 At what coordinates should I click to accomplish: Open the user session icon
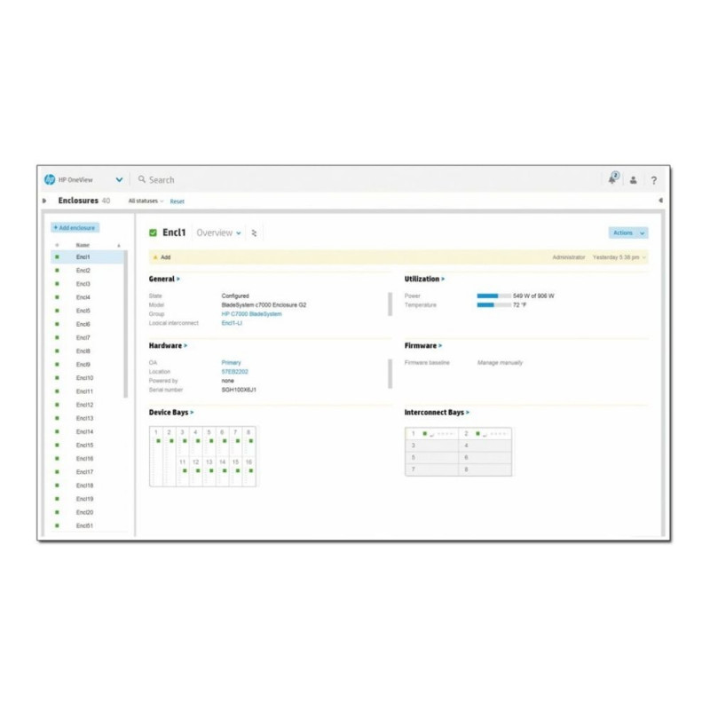point(634,180)
